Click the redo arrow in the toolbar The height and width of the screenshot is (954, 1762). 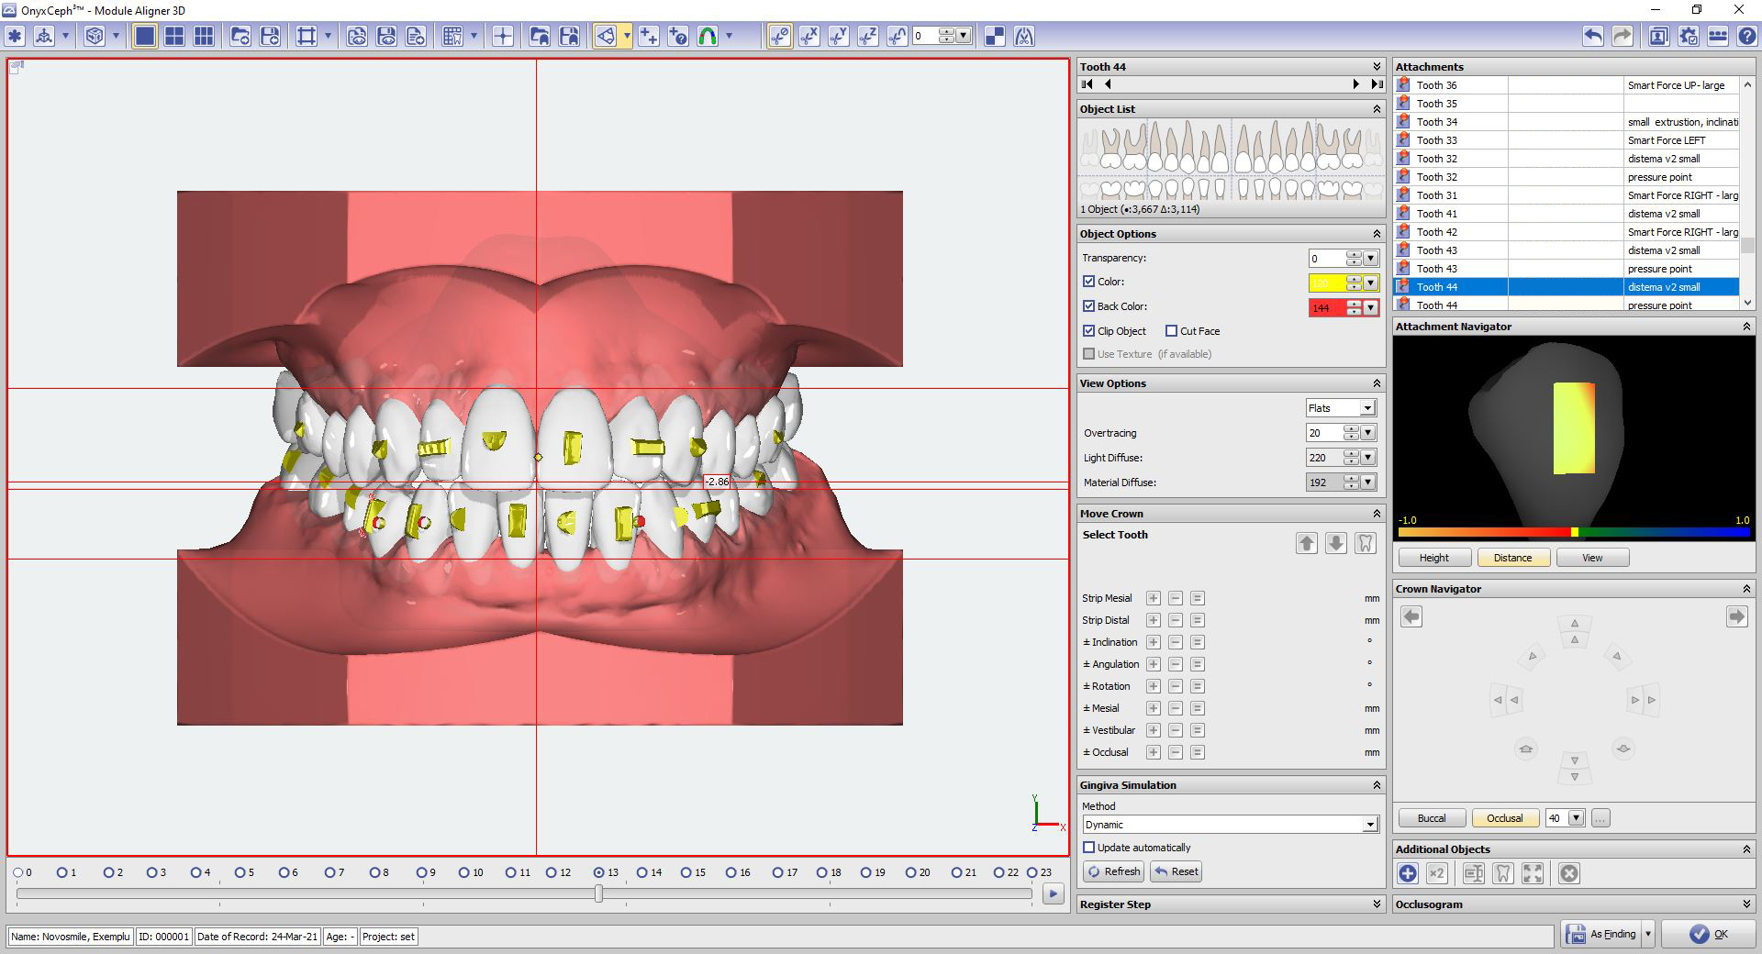click(x=1623, y=36)
